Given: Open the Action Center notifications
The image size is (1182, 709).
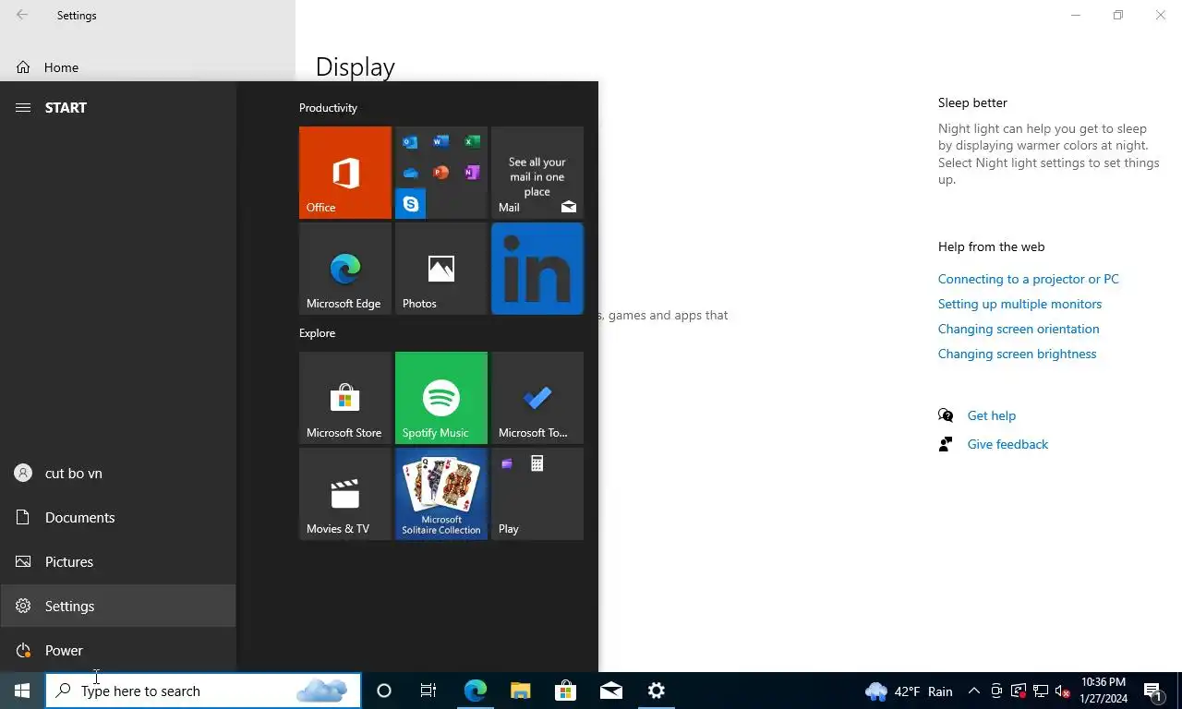Looking at the screenshot, I should 1153,691.
